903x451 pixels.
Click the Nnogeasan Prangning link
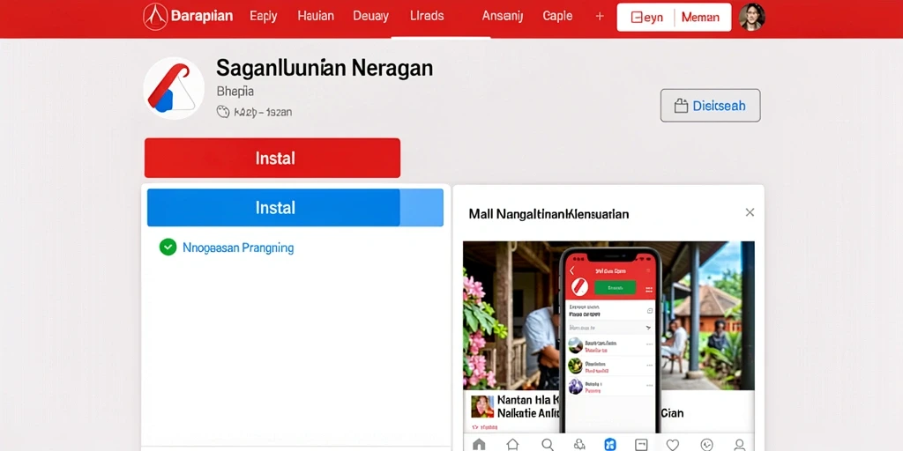pos(238,248)
